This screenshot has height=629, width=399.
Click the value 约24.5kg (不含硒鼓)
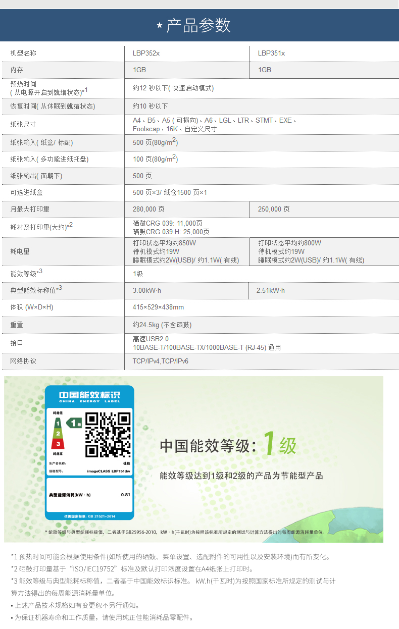coord(162,325)
